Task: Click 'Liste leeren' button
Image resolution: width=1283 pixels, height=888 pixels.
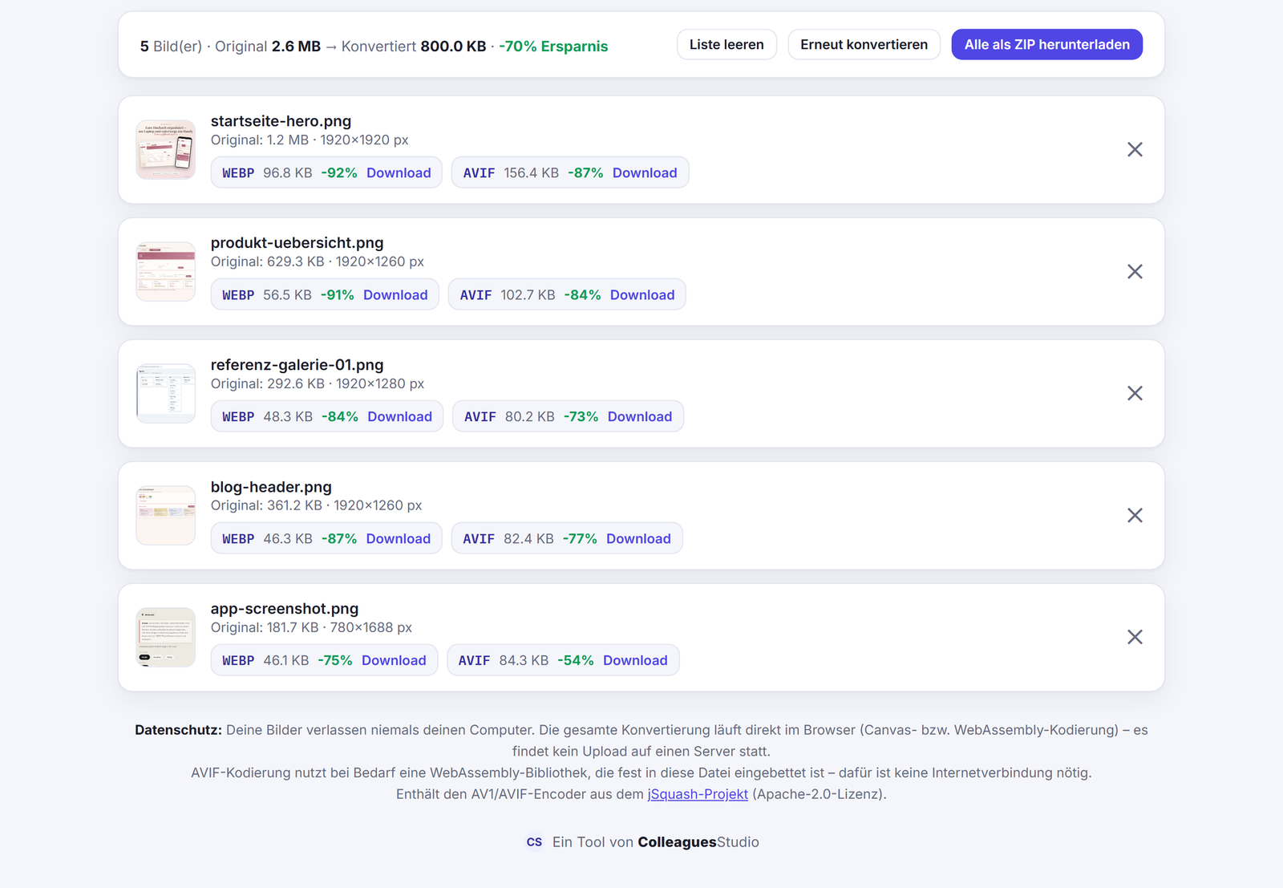Action: pos(726,45)
